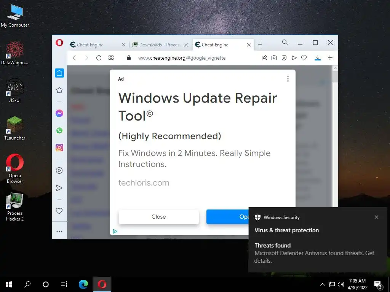
Task: Open the sidebar Bookmarks star icon
Action: coord(59,90)
